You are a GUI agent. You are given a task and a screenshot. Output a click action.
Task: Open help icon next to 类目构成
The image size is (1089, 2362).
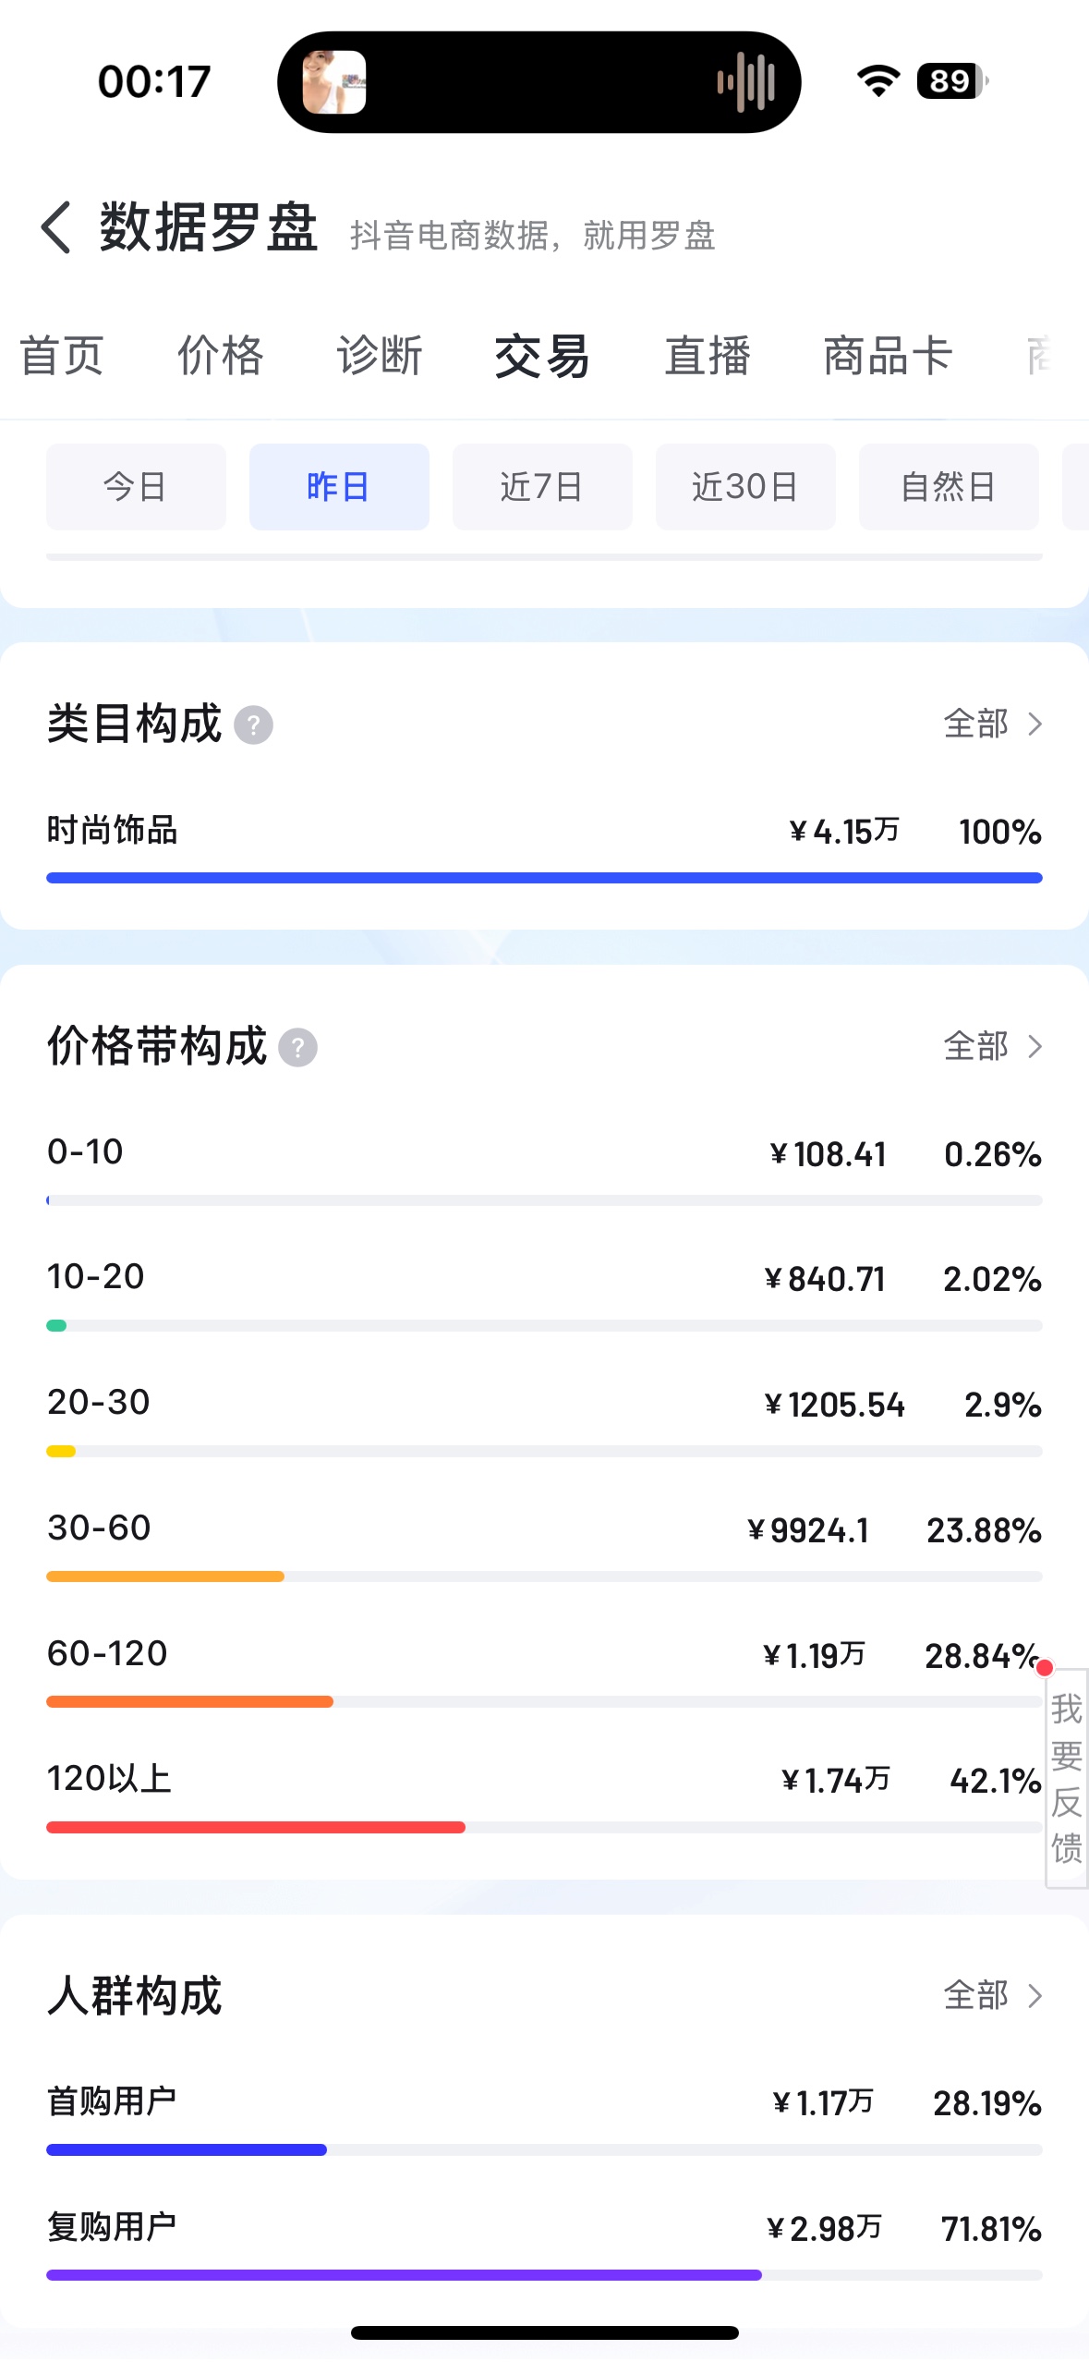tap(253, 724)
